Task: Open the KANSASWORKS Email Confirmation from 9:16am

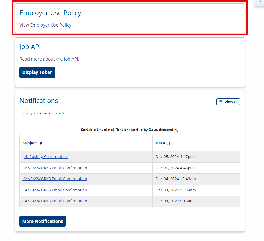Action: tap(55, 201)
